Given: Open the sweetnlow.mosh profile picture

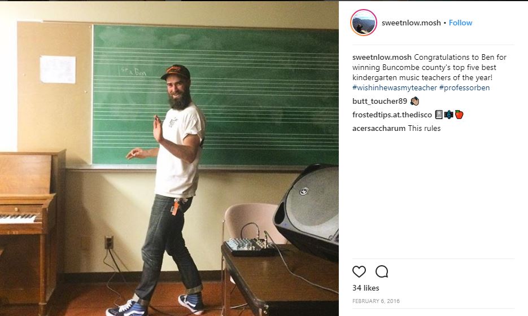Looking at the screenshot, I should coord(364,23).
